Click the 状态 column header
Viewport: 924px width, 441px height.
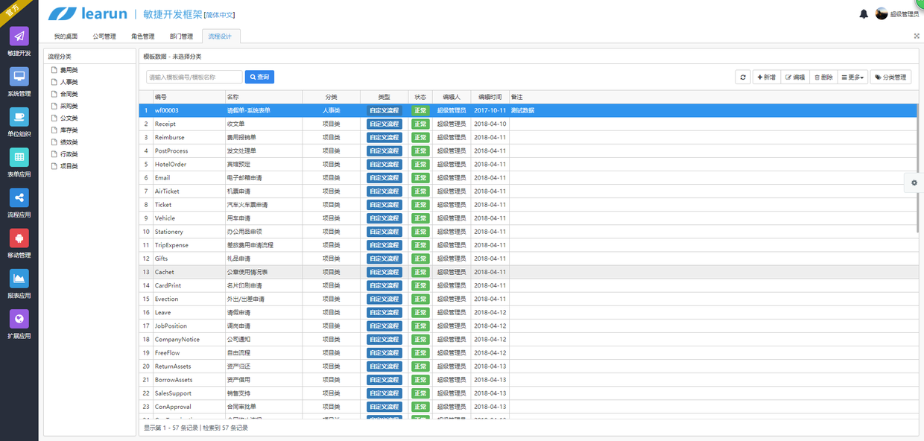(x=420, y=97)
